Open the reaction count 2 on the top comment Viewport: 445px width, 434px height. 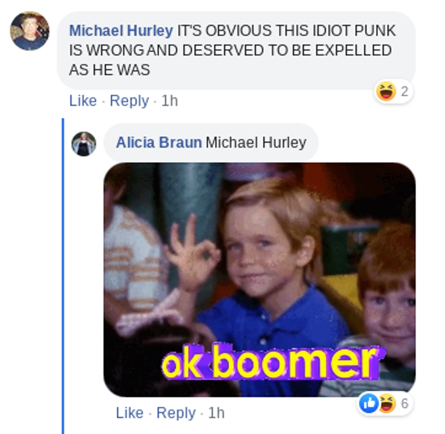(405, 91)
